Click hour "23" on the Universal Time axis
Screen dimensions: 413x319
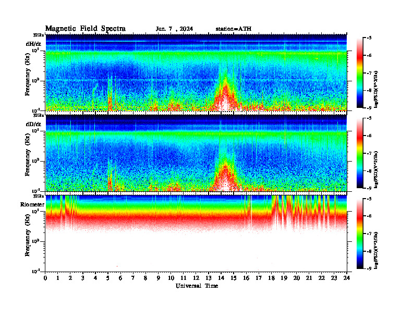334,278
